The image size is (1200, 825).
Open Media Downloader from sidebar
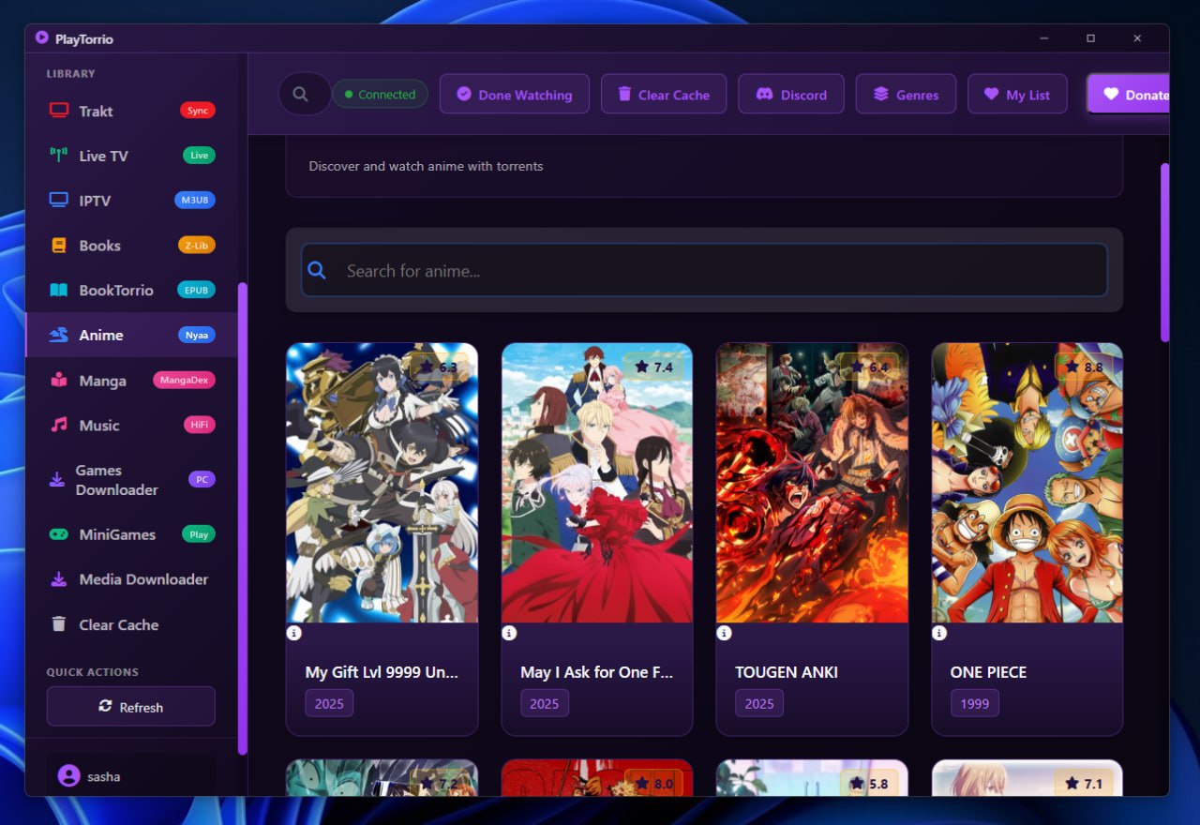pyautogui.click(x=142, y=579)
